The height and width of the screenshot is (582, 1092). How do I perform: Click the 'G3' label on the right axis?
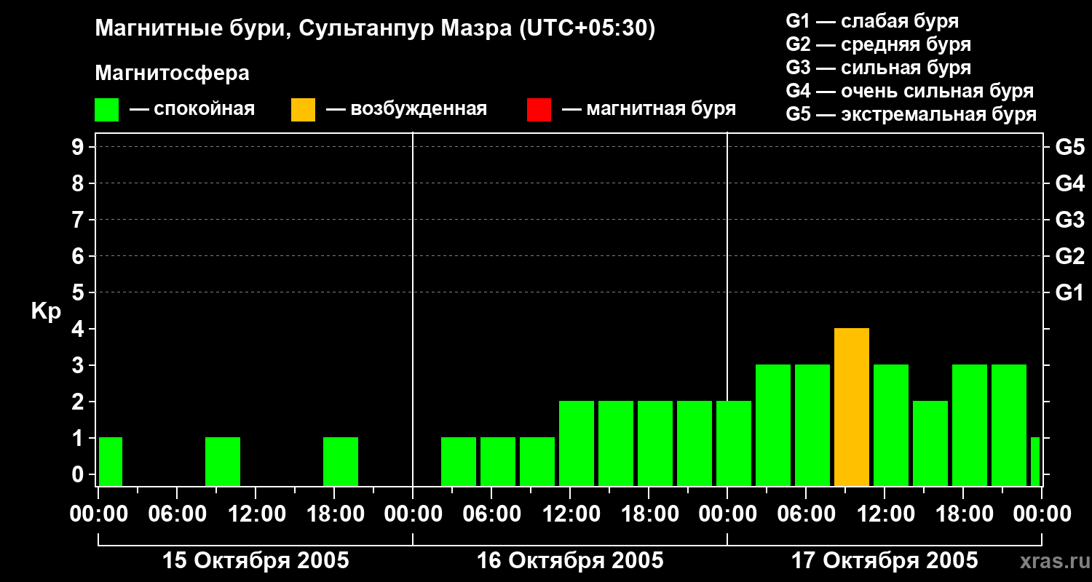[x=1069, y=220]
